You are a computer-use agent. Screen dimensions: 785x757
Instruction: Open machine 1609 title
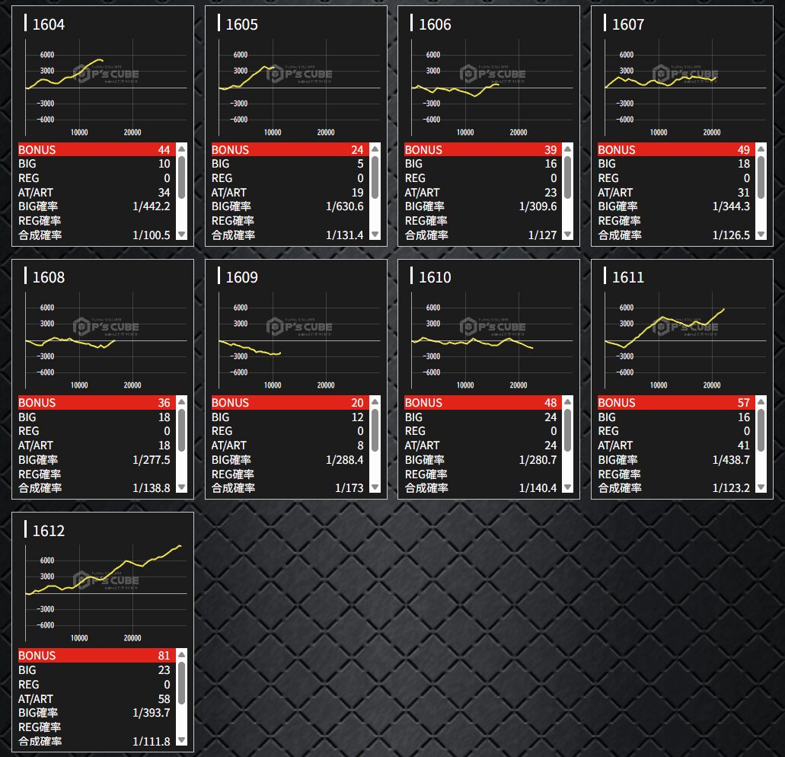242,277
